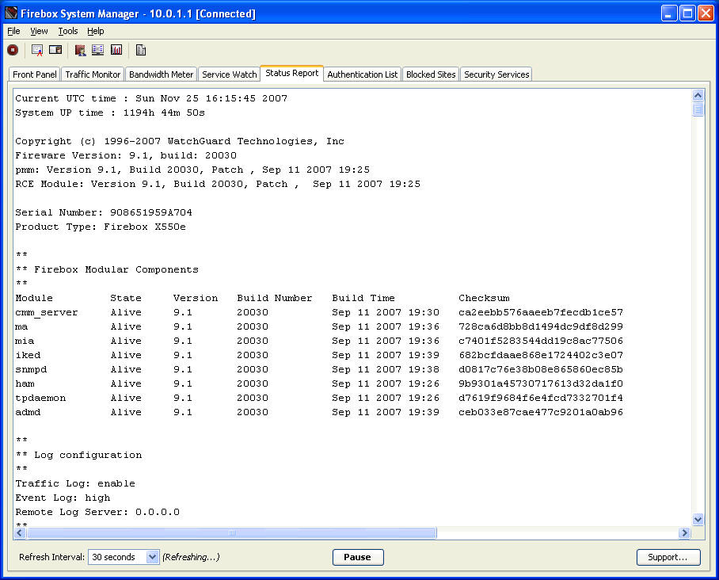The image size is (719, 580).
Task: Open the Tools menu
Action: [x=68, y=31]
